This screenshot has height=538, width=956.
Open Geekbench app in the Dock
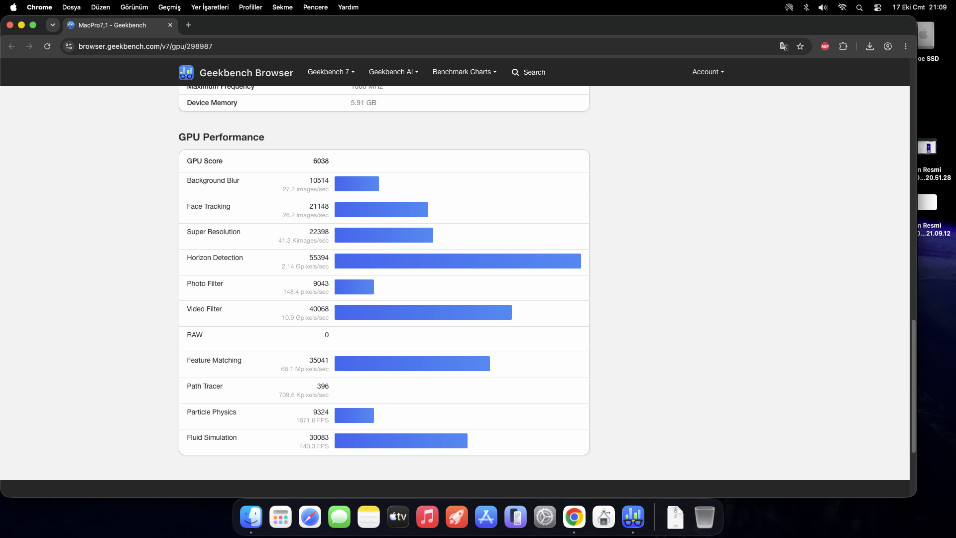click(633, 517)
